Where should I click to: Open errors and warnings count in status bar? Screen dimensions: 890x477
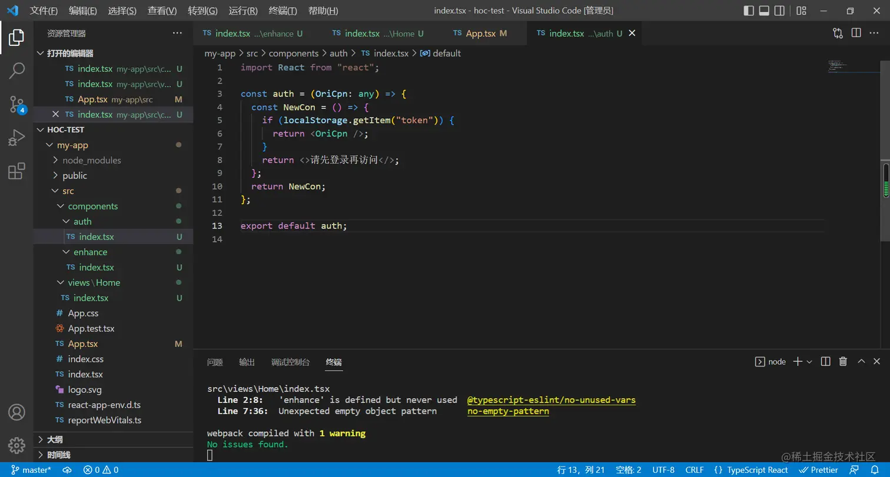(101, 470)
